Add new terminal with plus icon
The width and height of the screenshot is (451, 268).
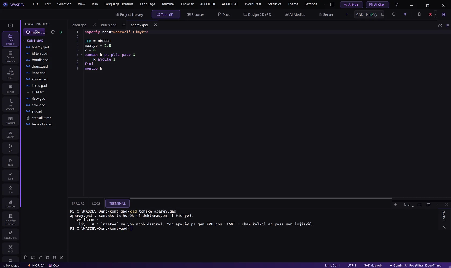[395, 204]
